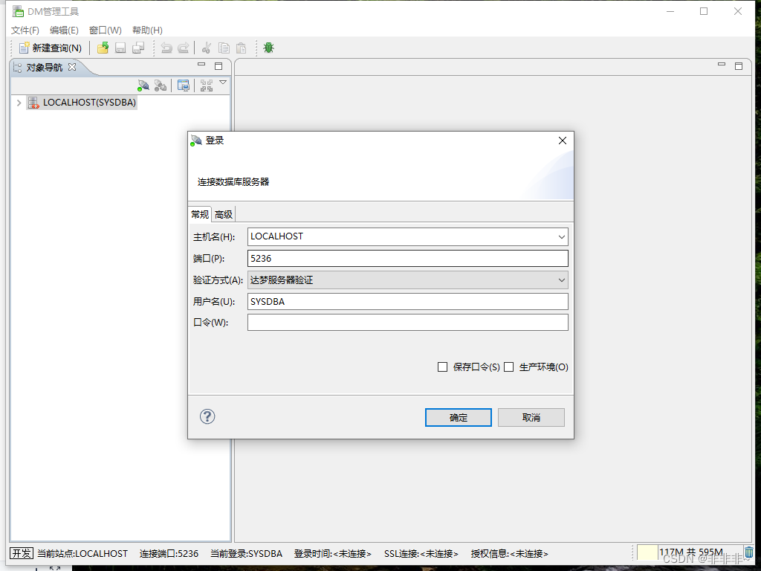
Task: Click the redo arrow toolbar icon
Action: [184, 48]
